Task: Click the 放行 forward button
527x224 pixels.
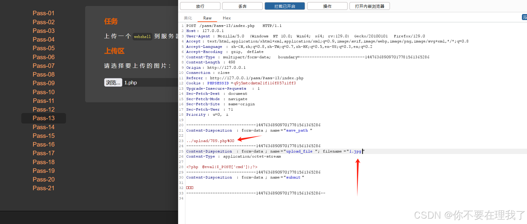Action: (200, 6)
